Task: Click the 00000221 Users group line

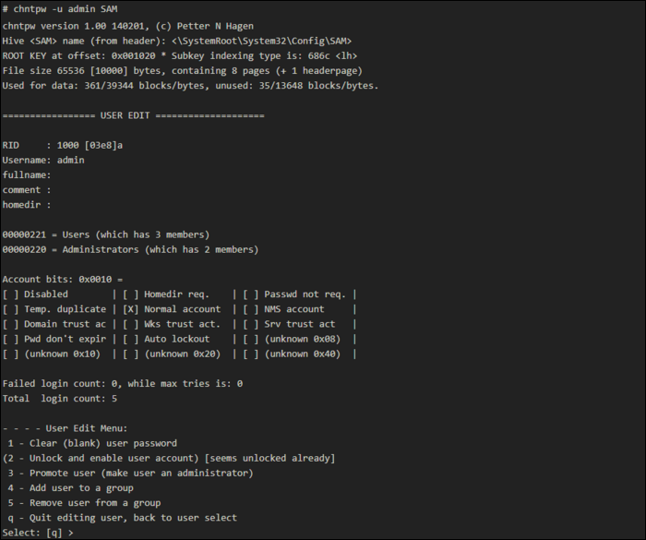Action: click(x=106, y=234)
